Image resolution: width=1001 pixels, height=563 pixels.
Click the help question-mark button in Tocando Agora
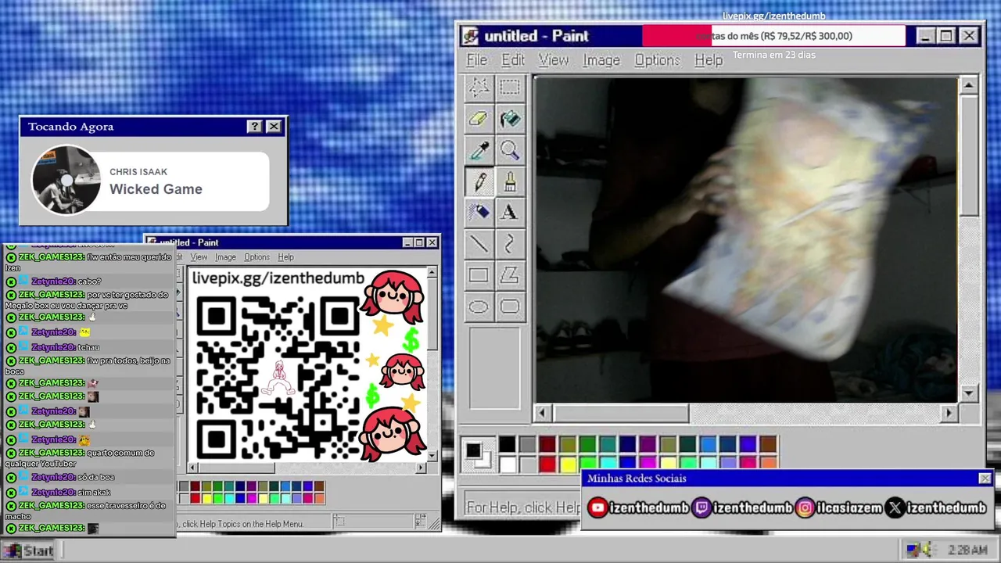[x=254, y=127]
